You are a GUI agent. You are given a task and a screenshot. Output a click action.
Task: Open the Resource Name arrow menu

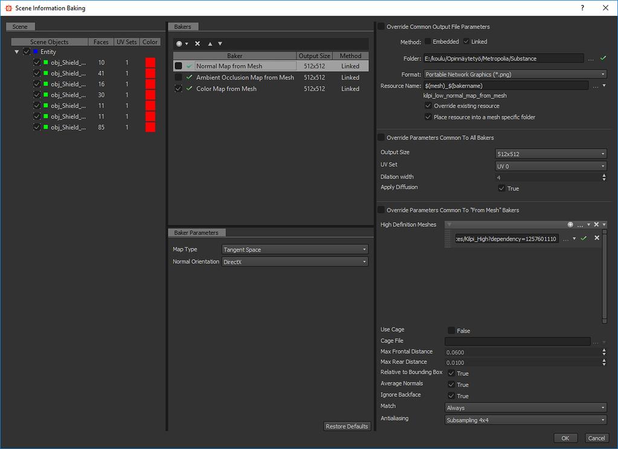(x=604, y=86)
